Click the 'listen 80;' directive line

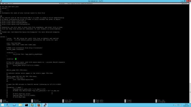coord(33,38)
